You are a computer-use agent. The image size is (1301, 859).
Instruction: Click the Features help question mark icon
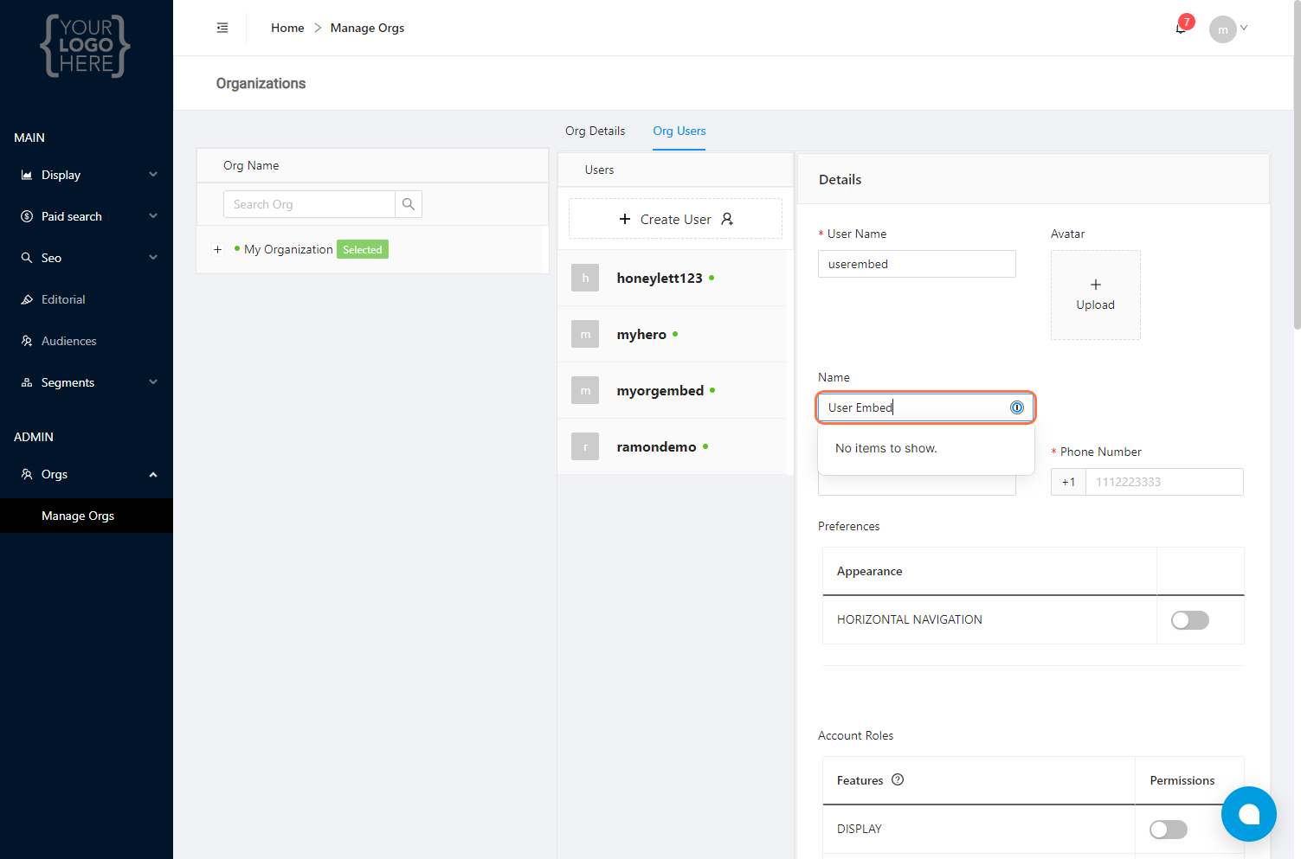898,779
